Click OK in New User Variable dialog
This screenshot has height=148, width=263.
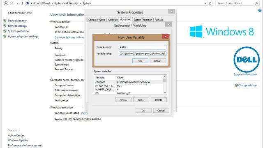[140, 61]
